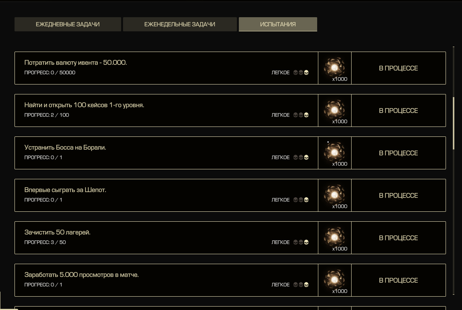Click reward orb icon for event currency challenge
Viewport: 462px width, 310px height.
pyautogui.click(x=334, y=67)
